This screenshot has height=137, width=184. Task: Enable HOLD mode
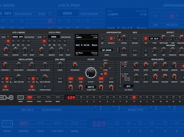pyautogui.click(x=39, y=97)
